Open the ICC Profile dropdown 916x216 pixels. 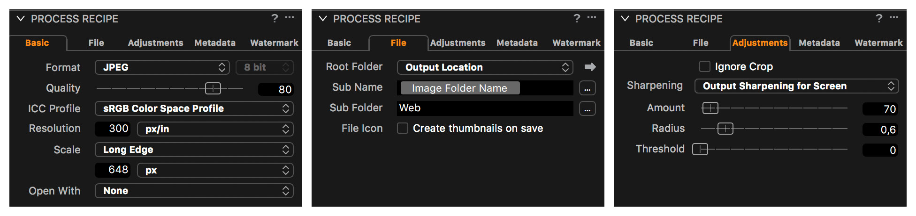pyautogui.click(x=194, y=108)
